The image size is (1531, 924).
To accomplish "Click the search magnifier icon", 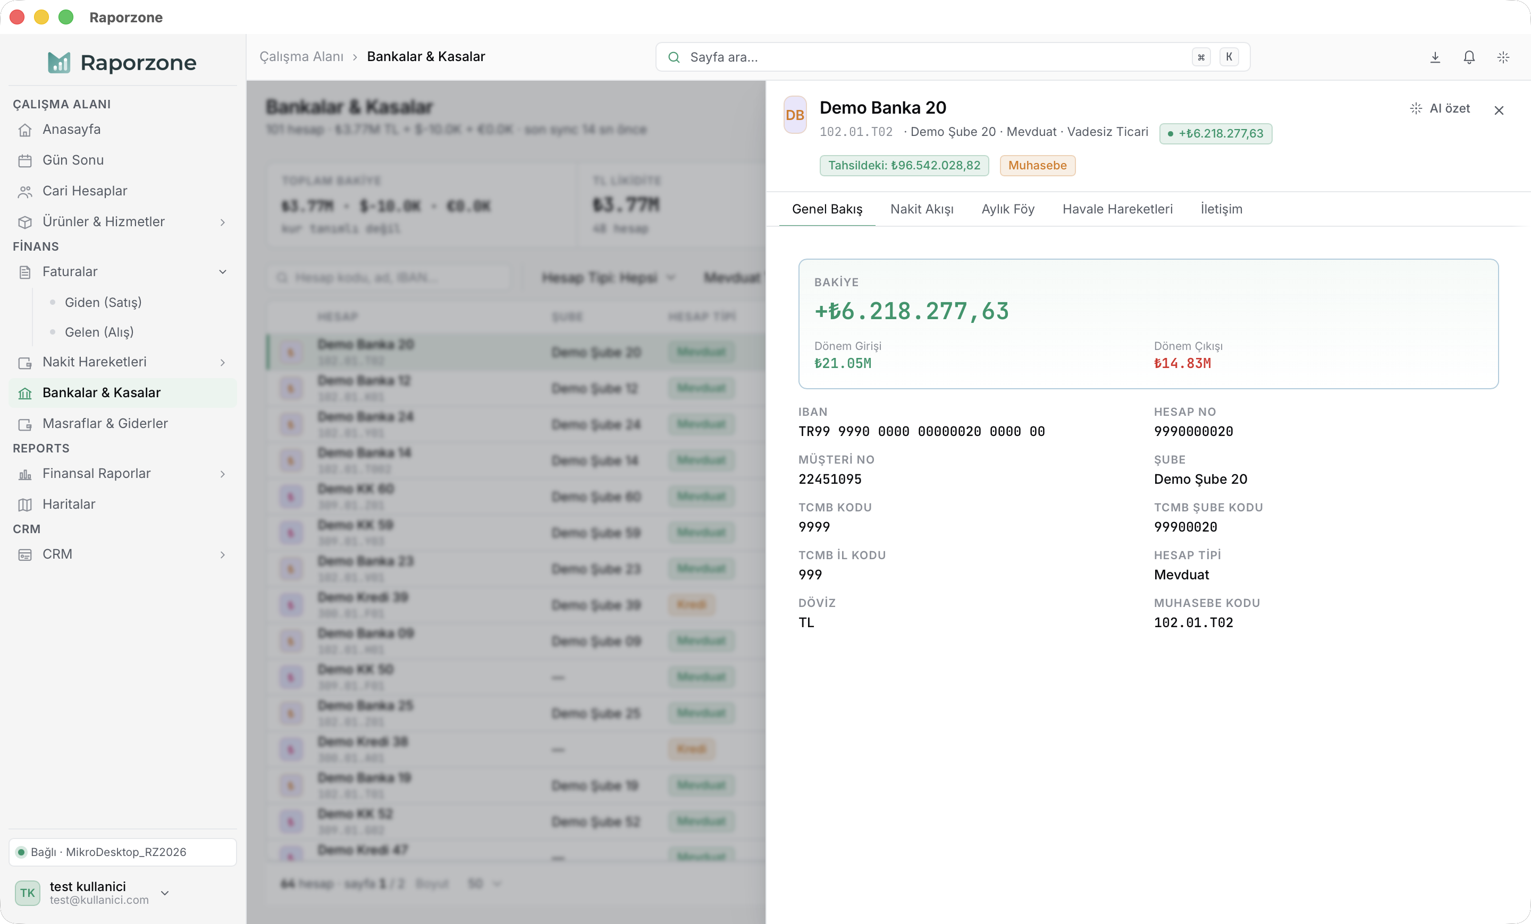I will 674,57.
